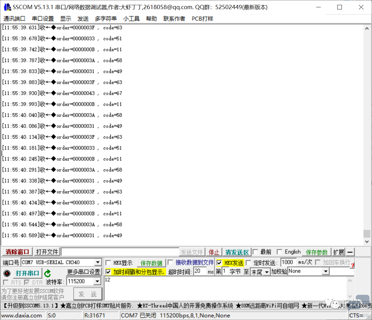Viewport: 372px width, 320px height.
Task: Uncheck the HEX发送 checkbox
Action: (x=219, y=263)
